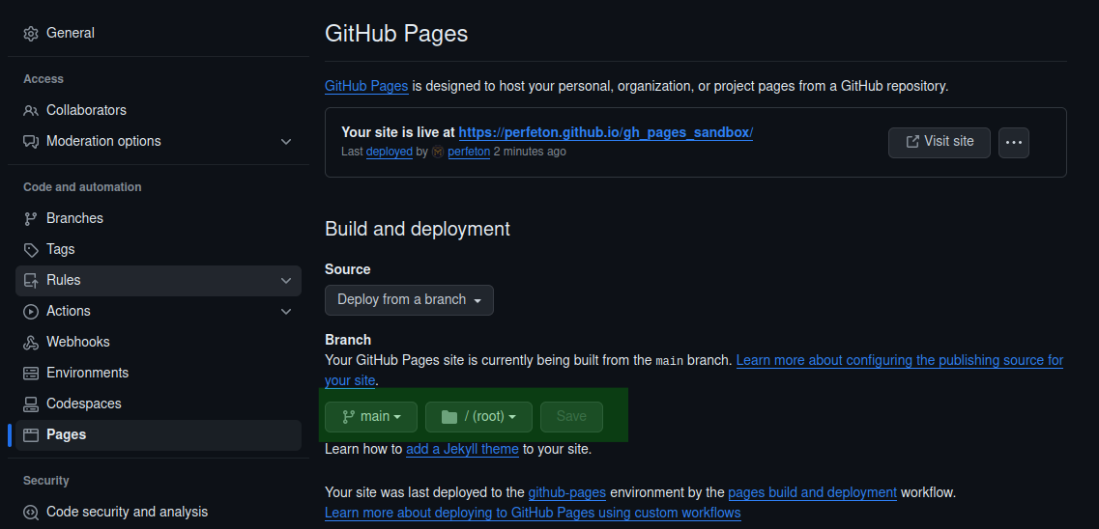The width and height of the screenshot is (1099, 529).
Task: Select the Pages settings item
Action: click(x=159, y=434)
